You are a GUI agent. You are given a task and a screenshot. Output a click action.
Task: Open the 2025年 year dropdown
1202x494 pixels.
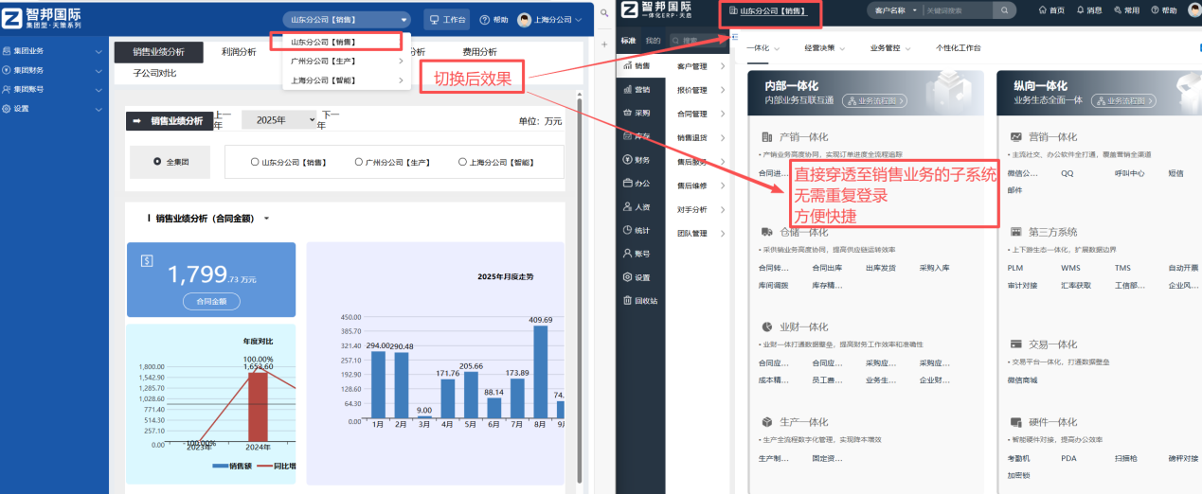(279, 120)
